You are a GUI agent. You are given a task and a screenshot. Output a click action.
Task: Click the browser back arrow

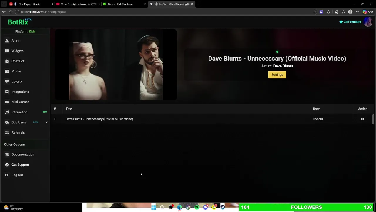point(4,12)
